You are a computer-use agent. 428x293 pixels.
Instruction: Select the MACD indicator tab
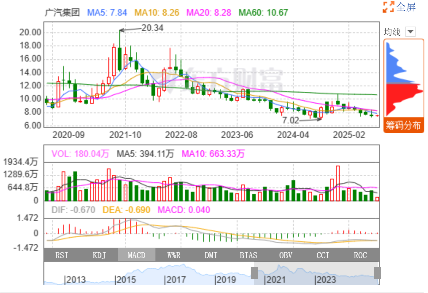[x=136, y=255]
